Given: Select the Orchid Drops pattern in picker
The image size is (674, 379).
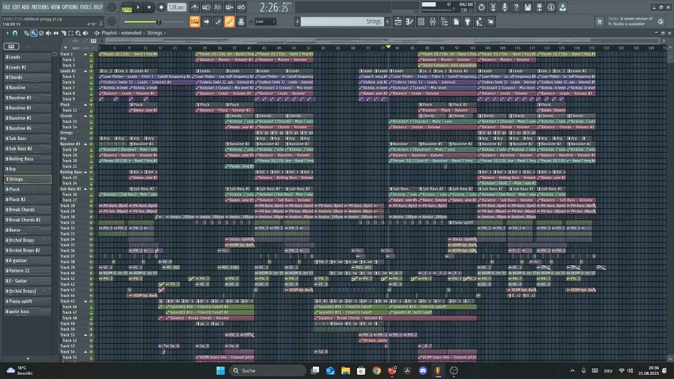Looking at the screenshot, I should point(28,240).
